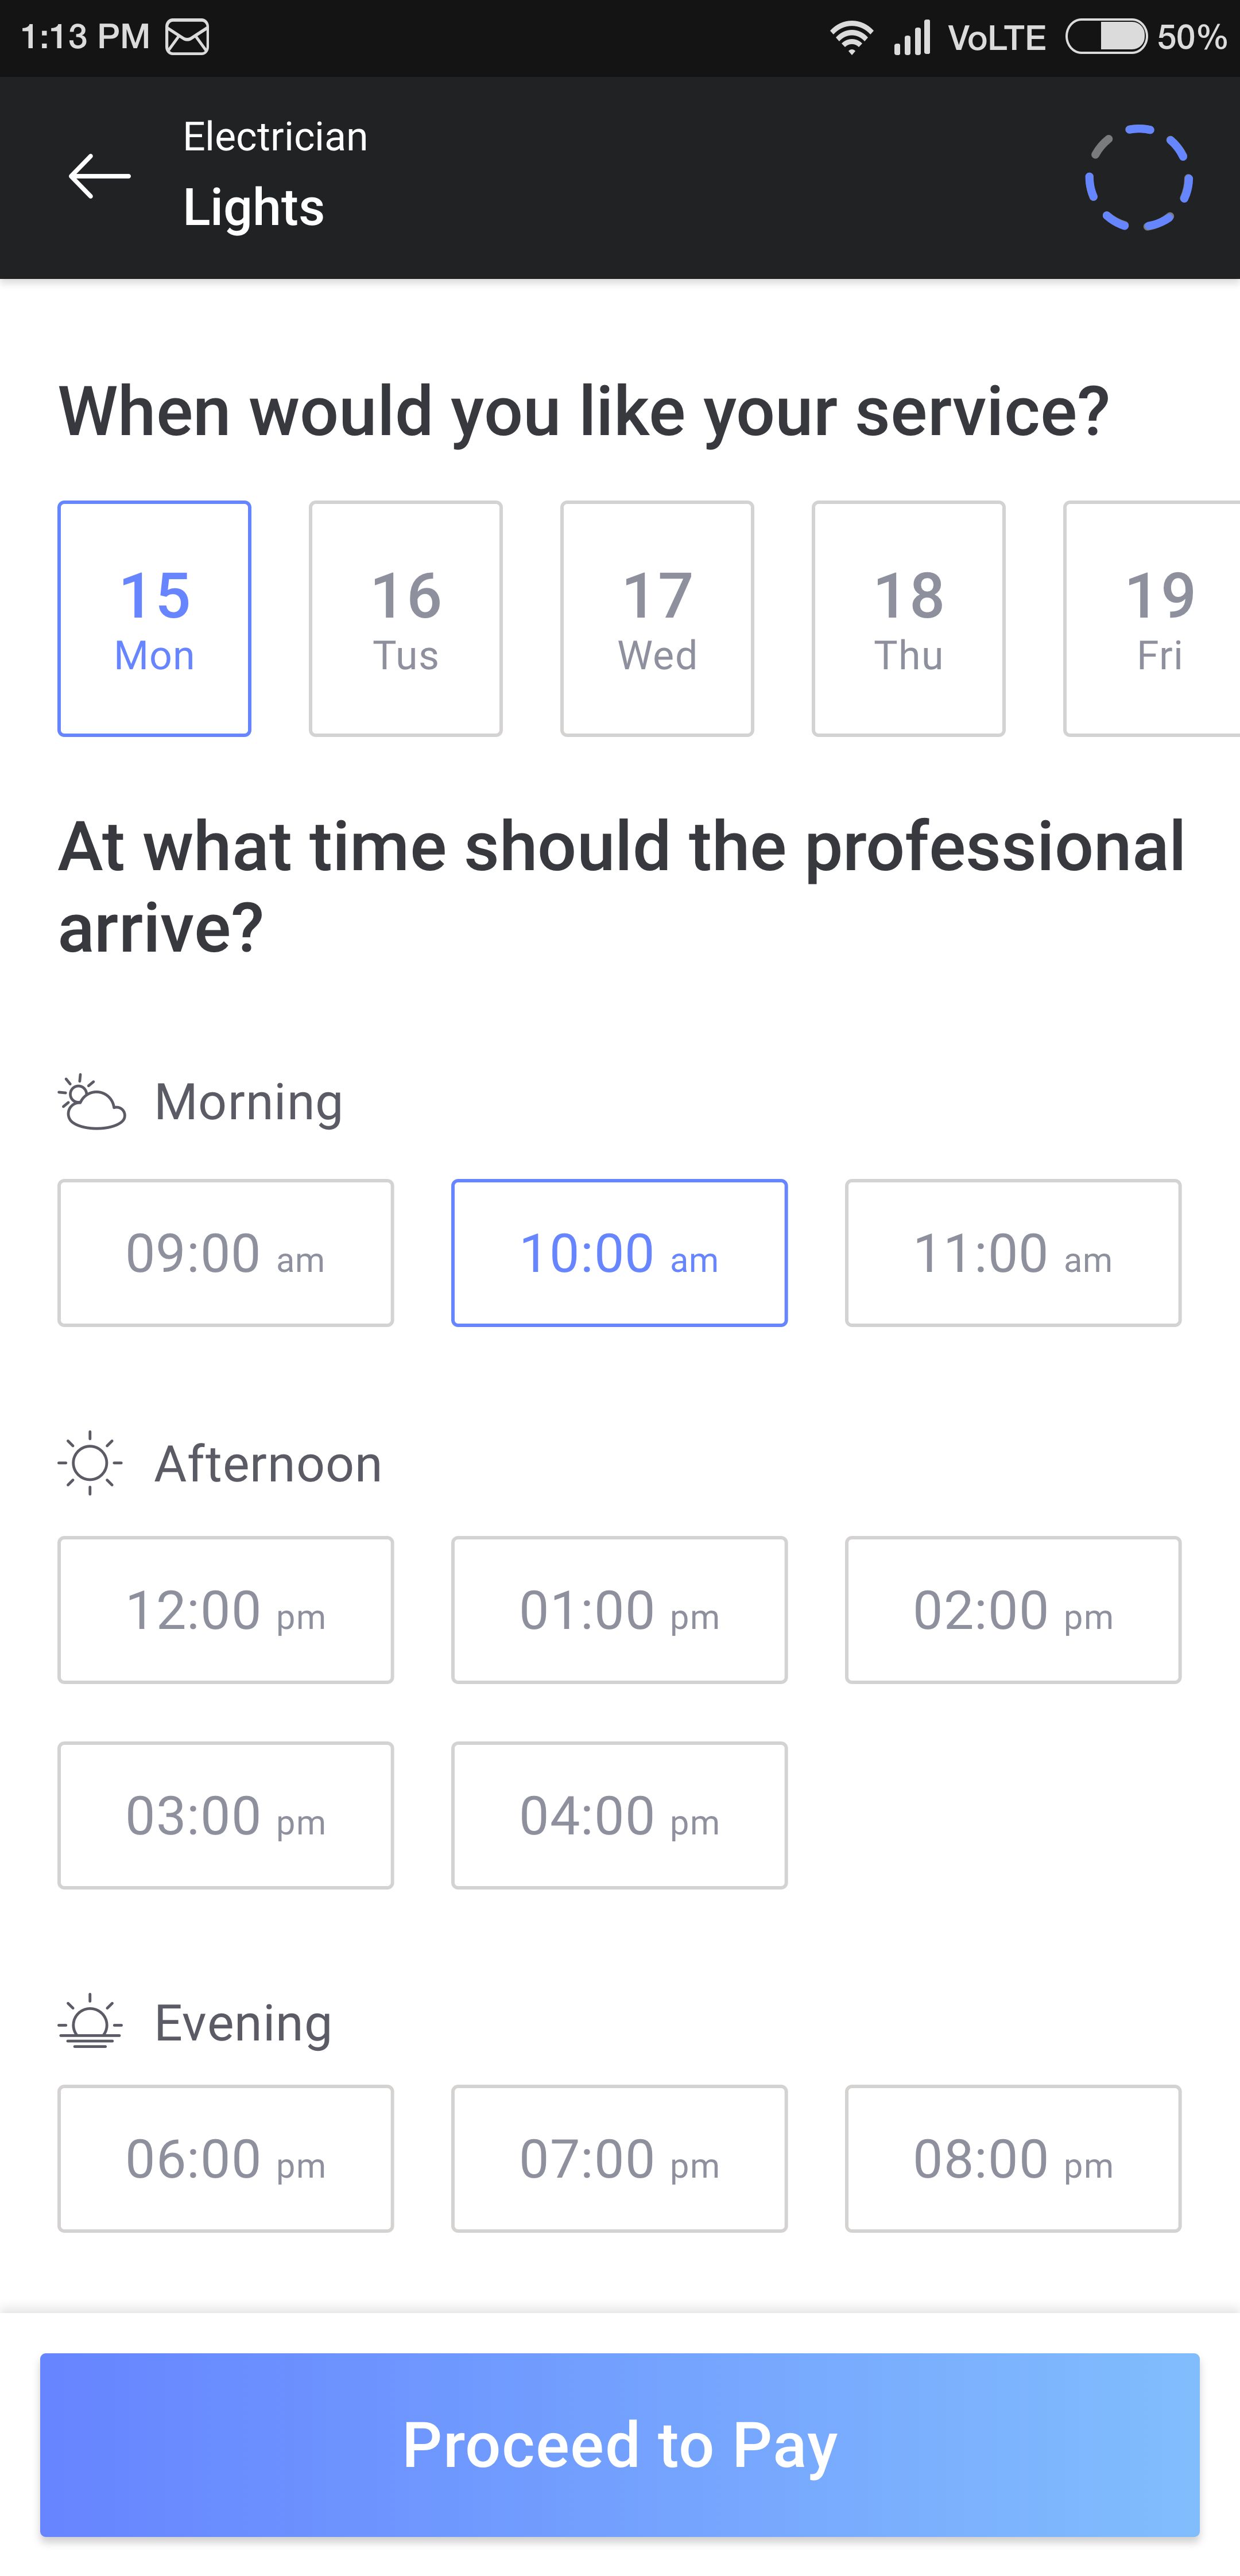Select Monday the 15th date
Viewport: 1240px width, 2576px height.
pos(154,618)
